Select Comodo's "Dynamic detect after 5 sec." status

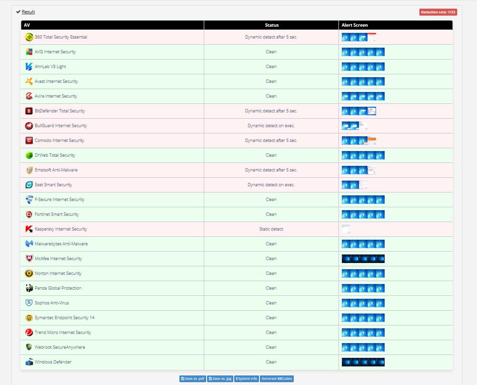point(271,141)
